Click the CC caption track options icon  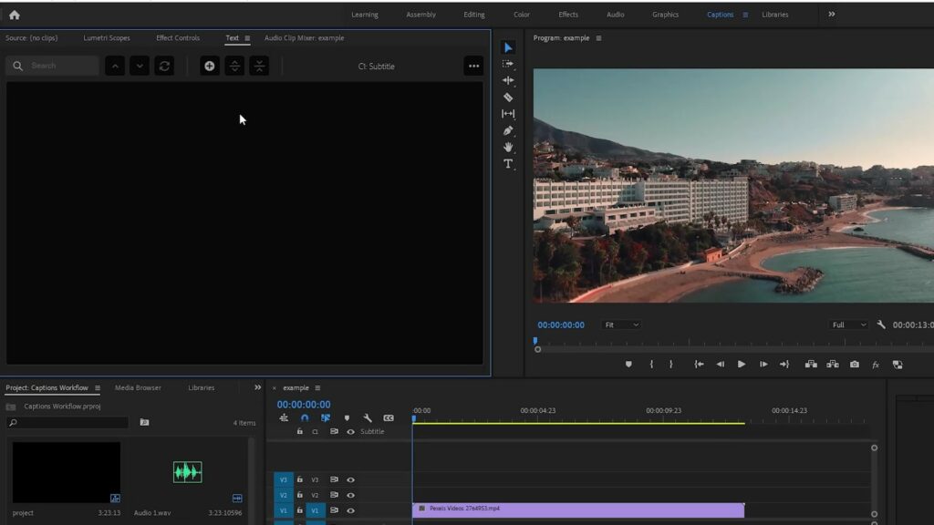pyautogui.click(x=389, y=418)
